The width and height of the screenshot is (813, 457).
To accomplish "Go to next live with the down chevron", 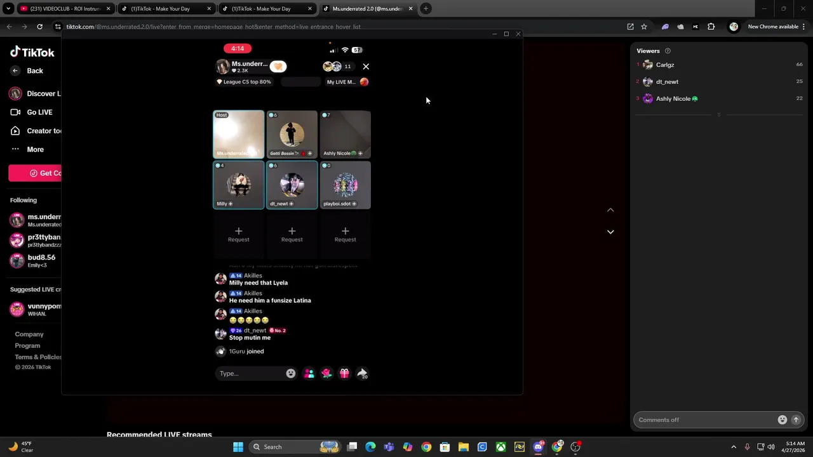I will point(610,232).
